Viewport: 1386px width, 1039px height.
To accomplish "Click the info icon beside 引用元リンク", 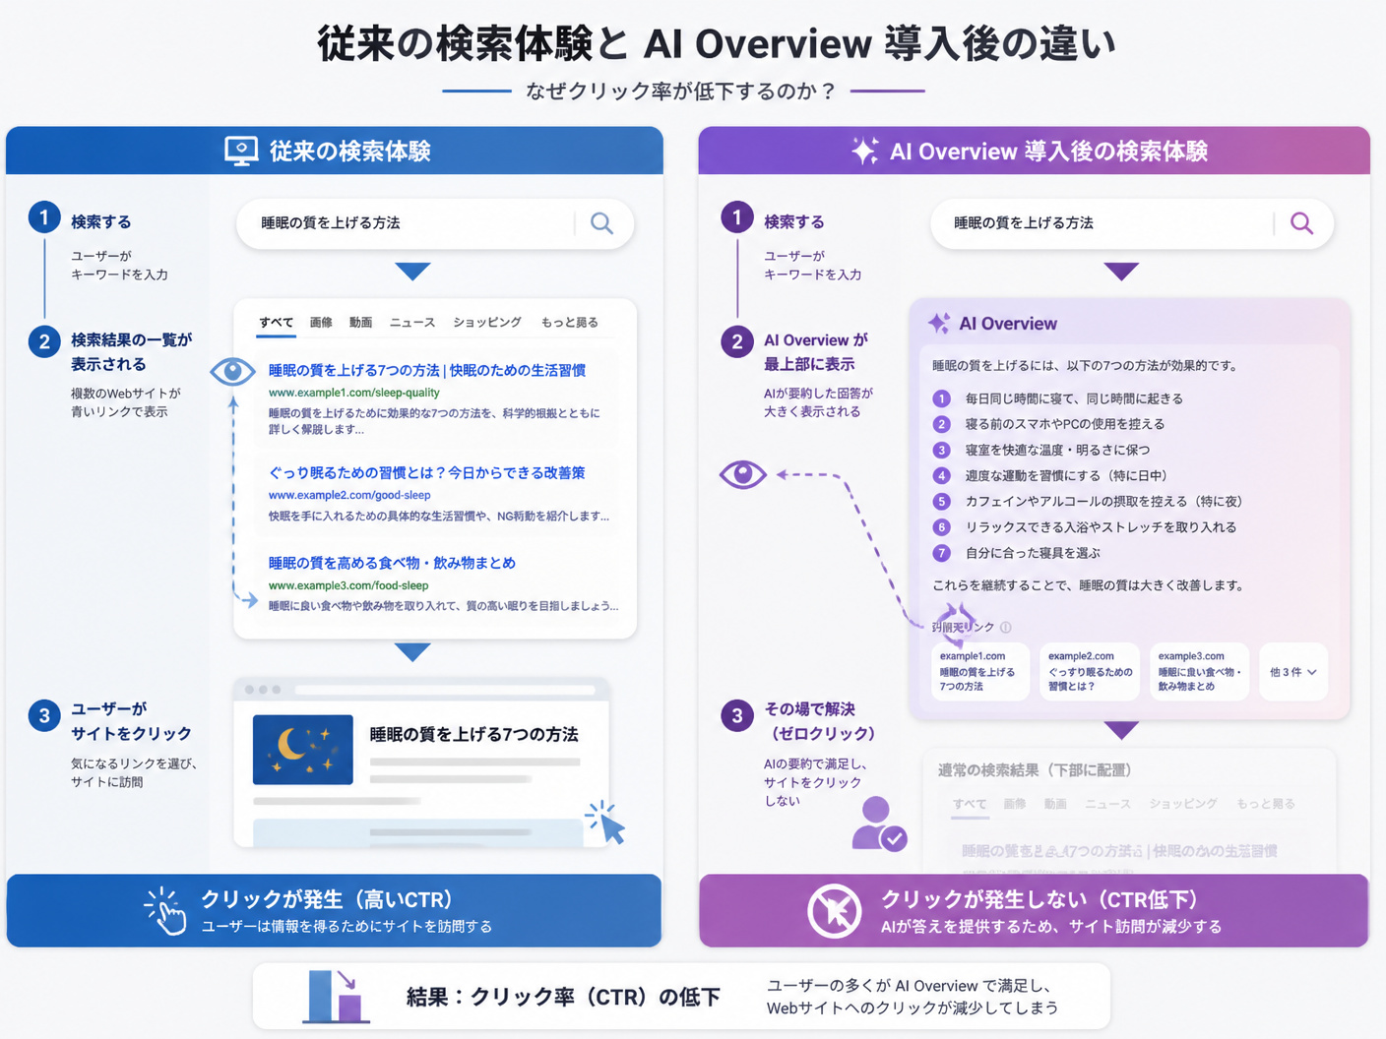I will tap(1005, 627).
